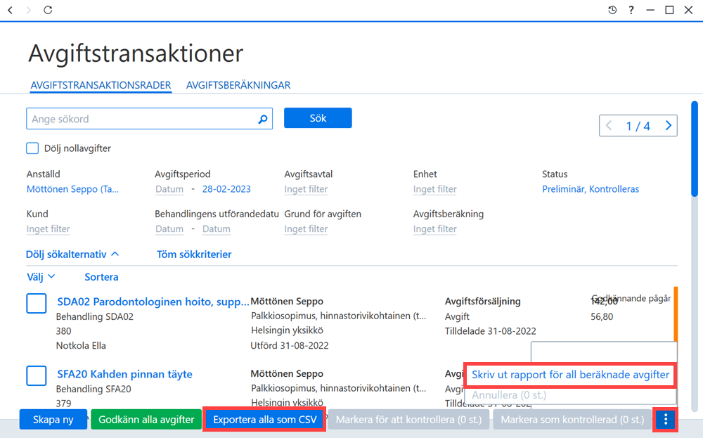The image size is (703, 438).
Task: Click the magnifier icon in search field
Action: (263, 119)
